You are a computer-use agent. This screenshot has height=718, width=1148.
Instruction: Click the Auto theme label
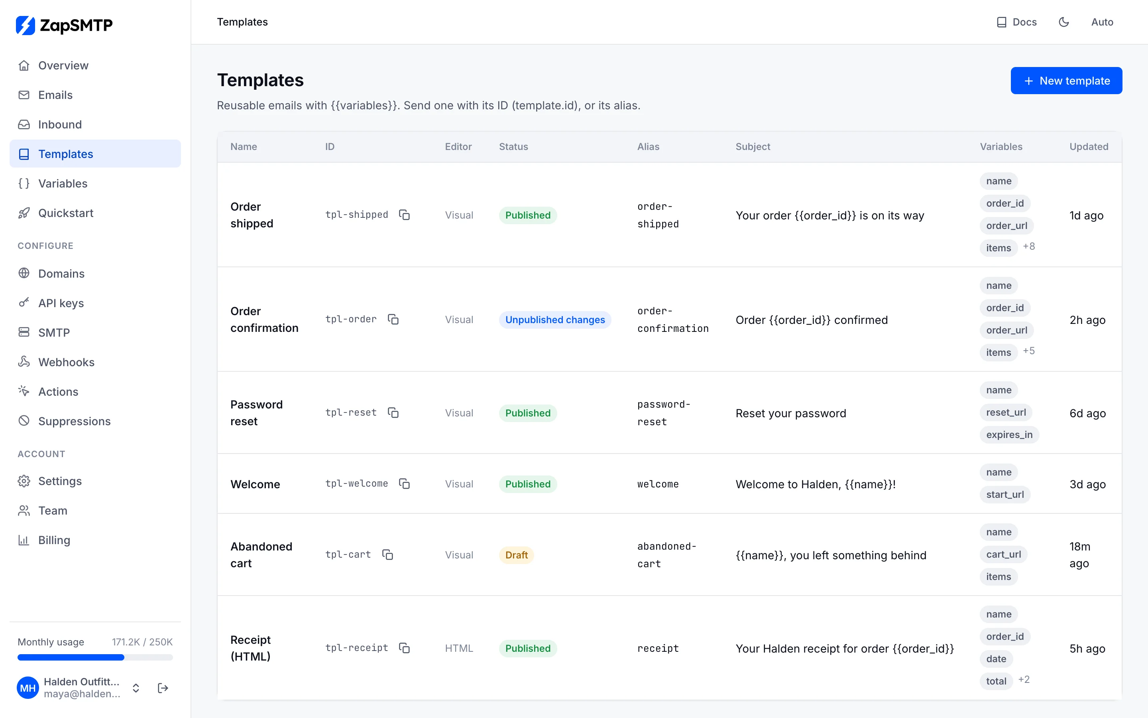pos(1102,22)
